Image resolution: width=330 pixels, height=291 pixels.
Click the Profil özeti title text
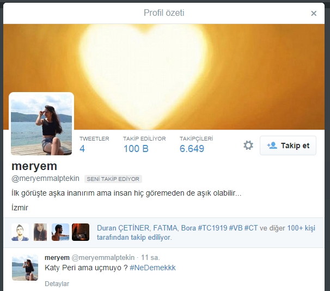(164, 13)
